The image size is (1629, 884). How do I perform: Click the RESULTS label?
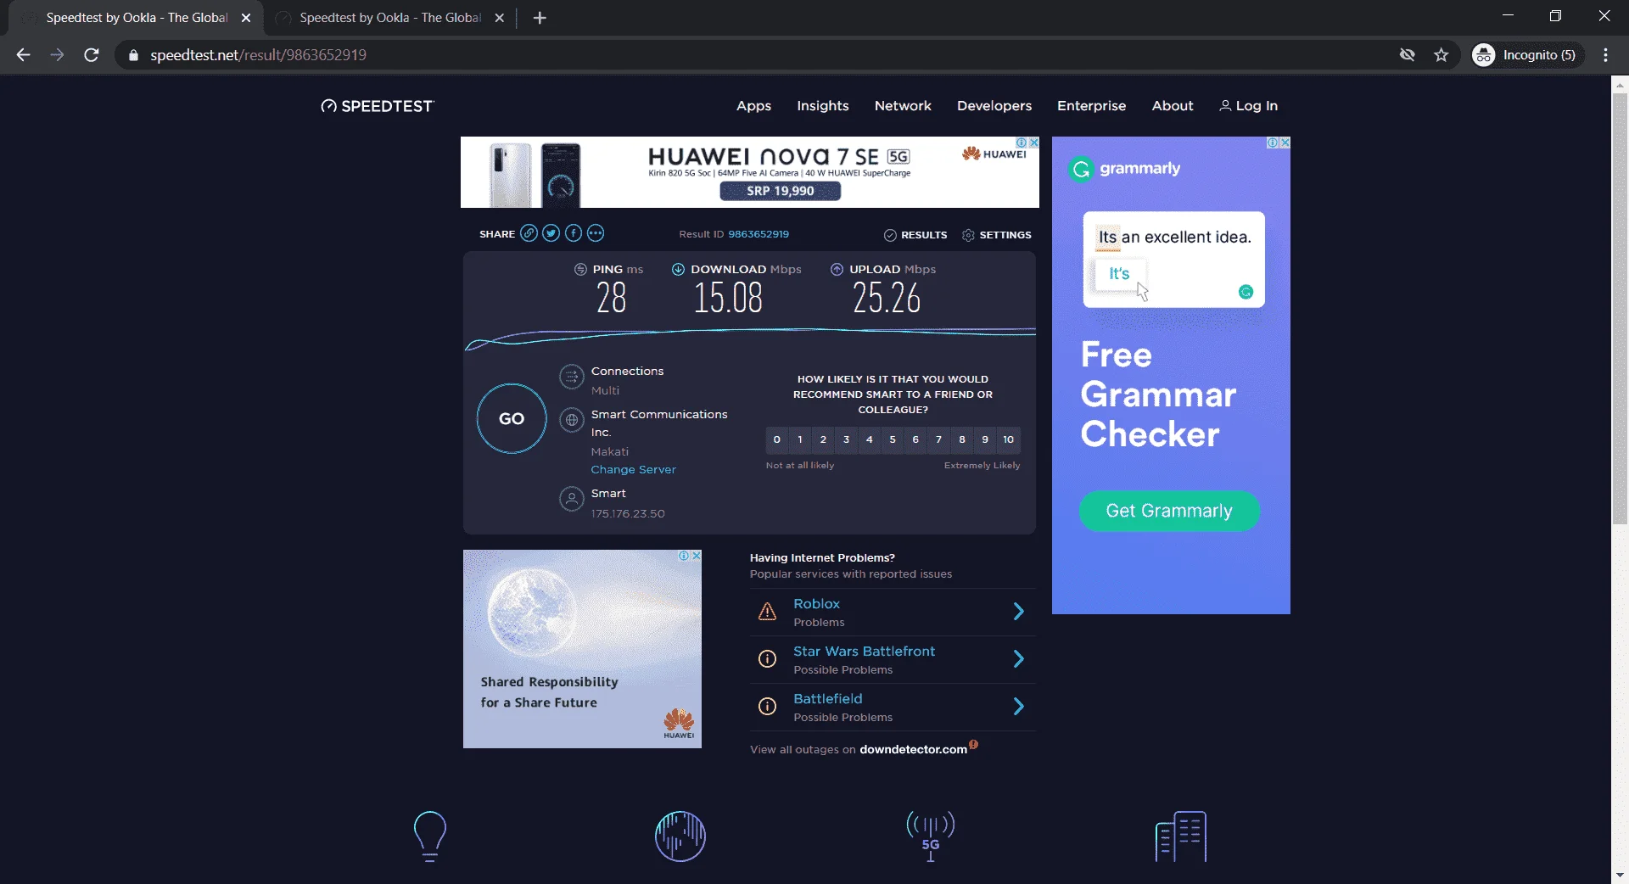(x=924, y=235)
